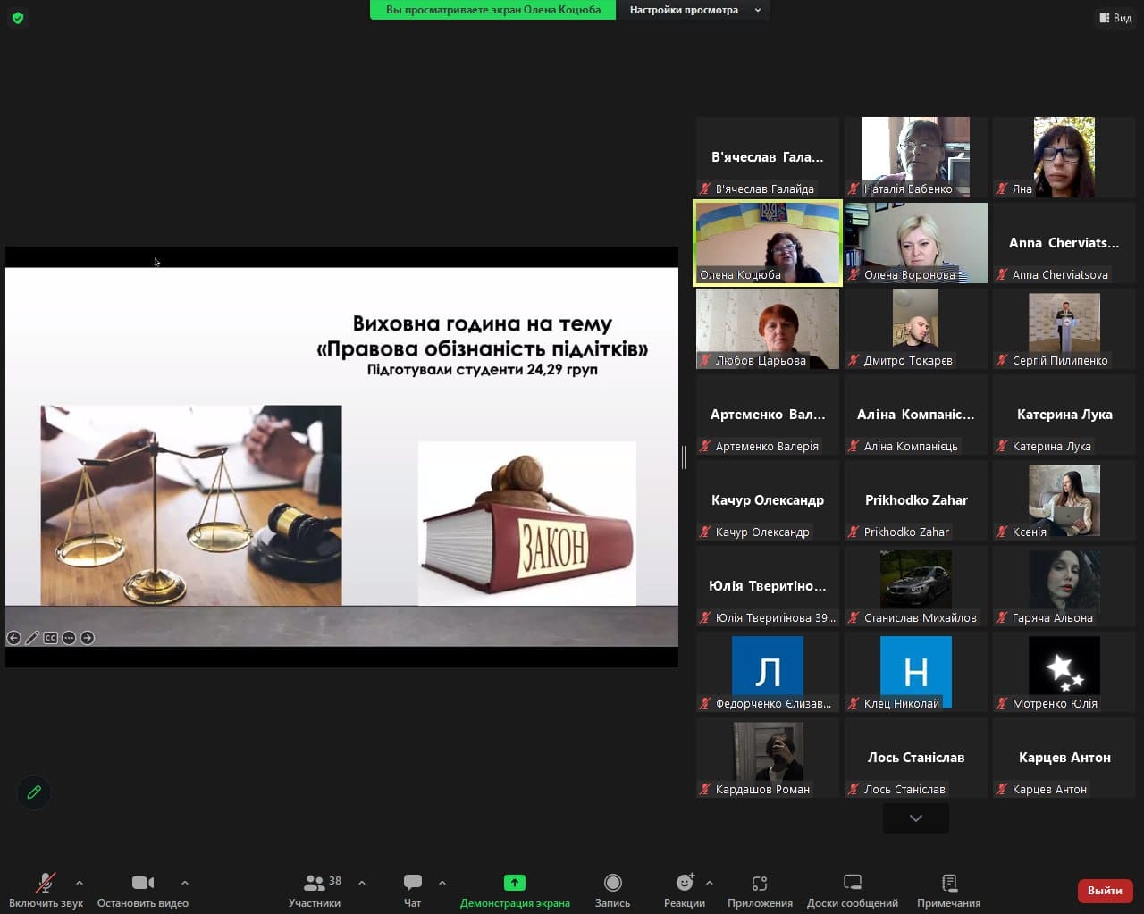Image resolution: width=1144 pixels, height=914 pixels.
Task: Toggle closed captions CC on slide
Action: point(50,638)
